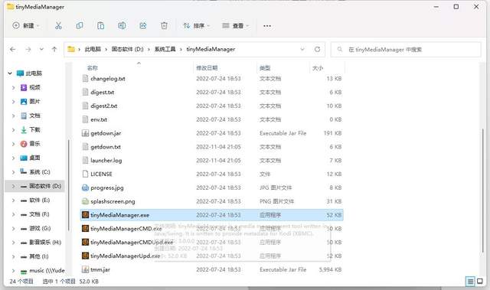Click tinyMediaManager breadcrumb in address bar

pos(211,49)
